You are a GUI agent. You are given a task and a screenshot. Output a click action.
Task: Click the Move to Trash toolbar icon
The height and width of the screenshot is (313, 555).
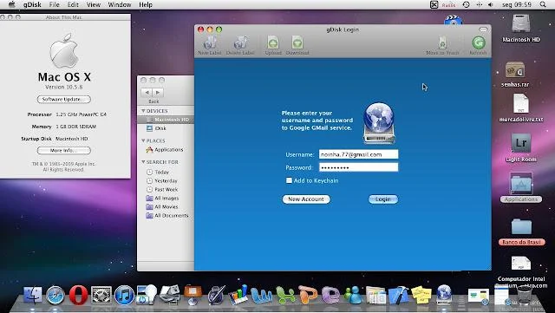tap(442, 42)
